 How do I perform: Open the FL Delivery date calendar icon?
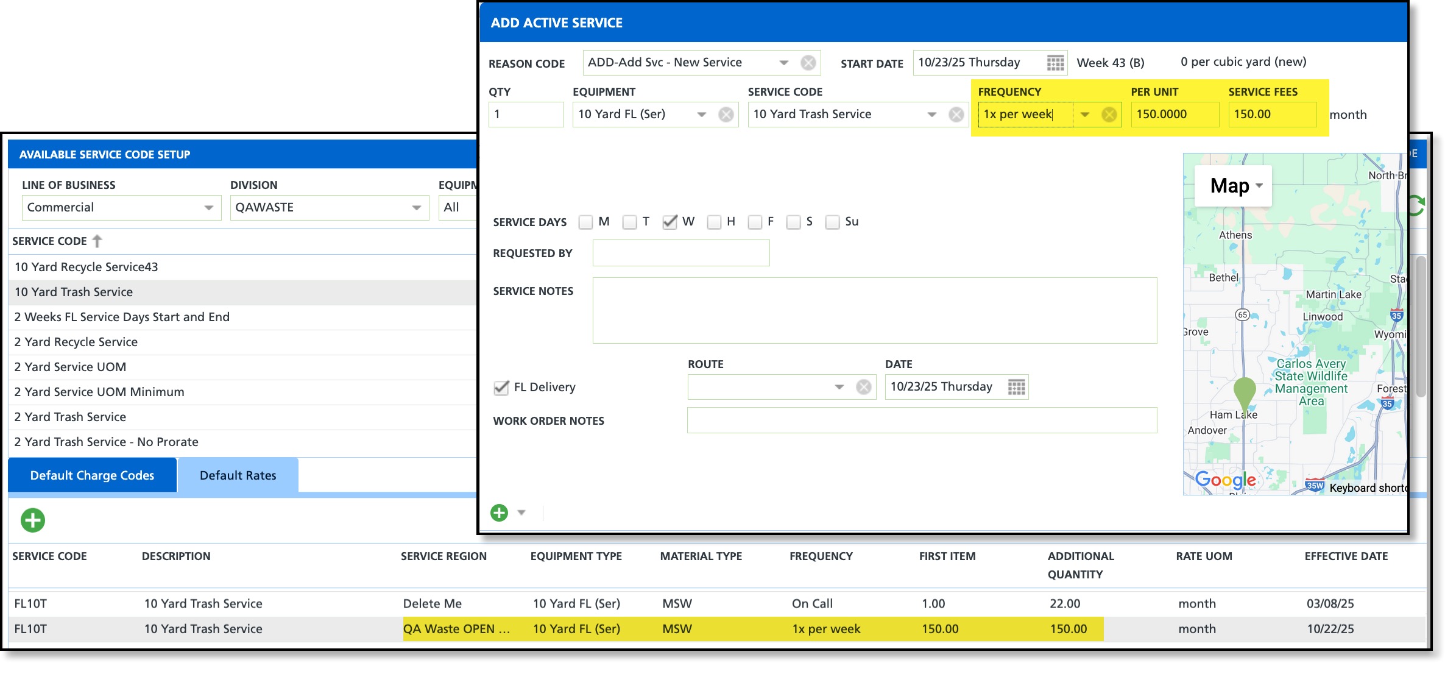(1016, 387)
